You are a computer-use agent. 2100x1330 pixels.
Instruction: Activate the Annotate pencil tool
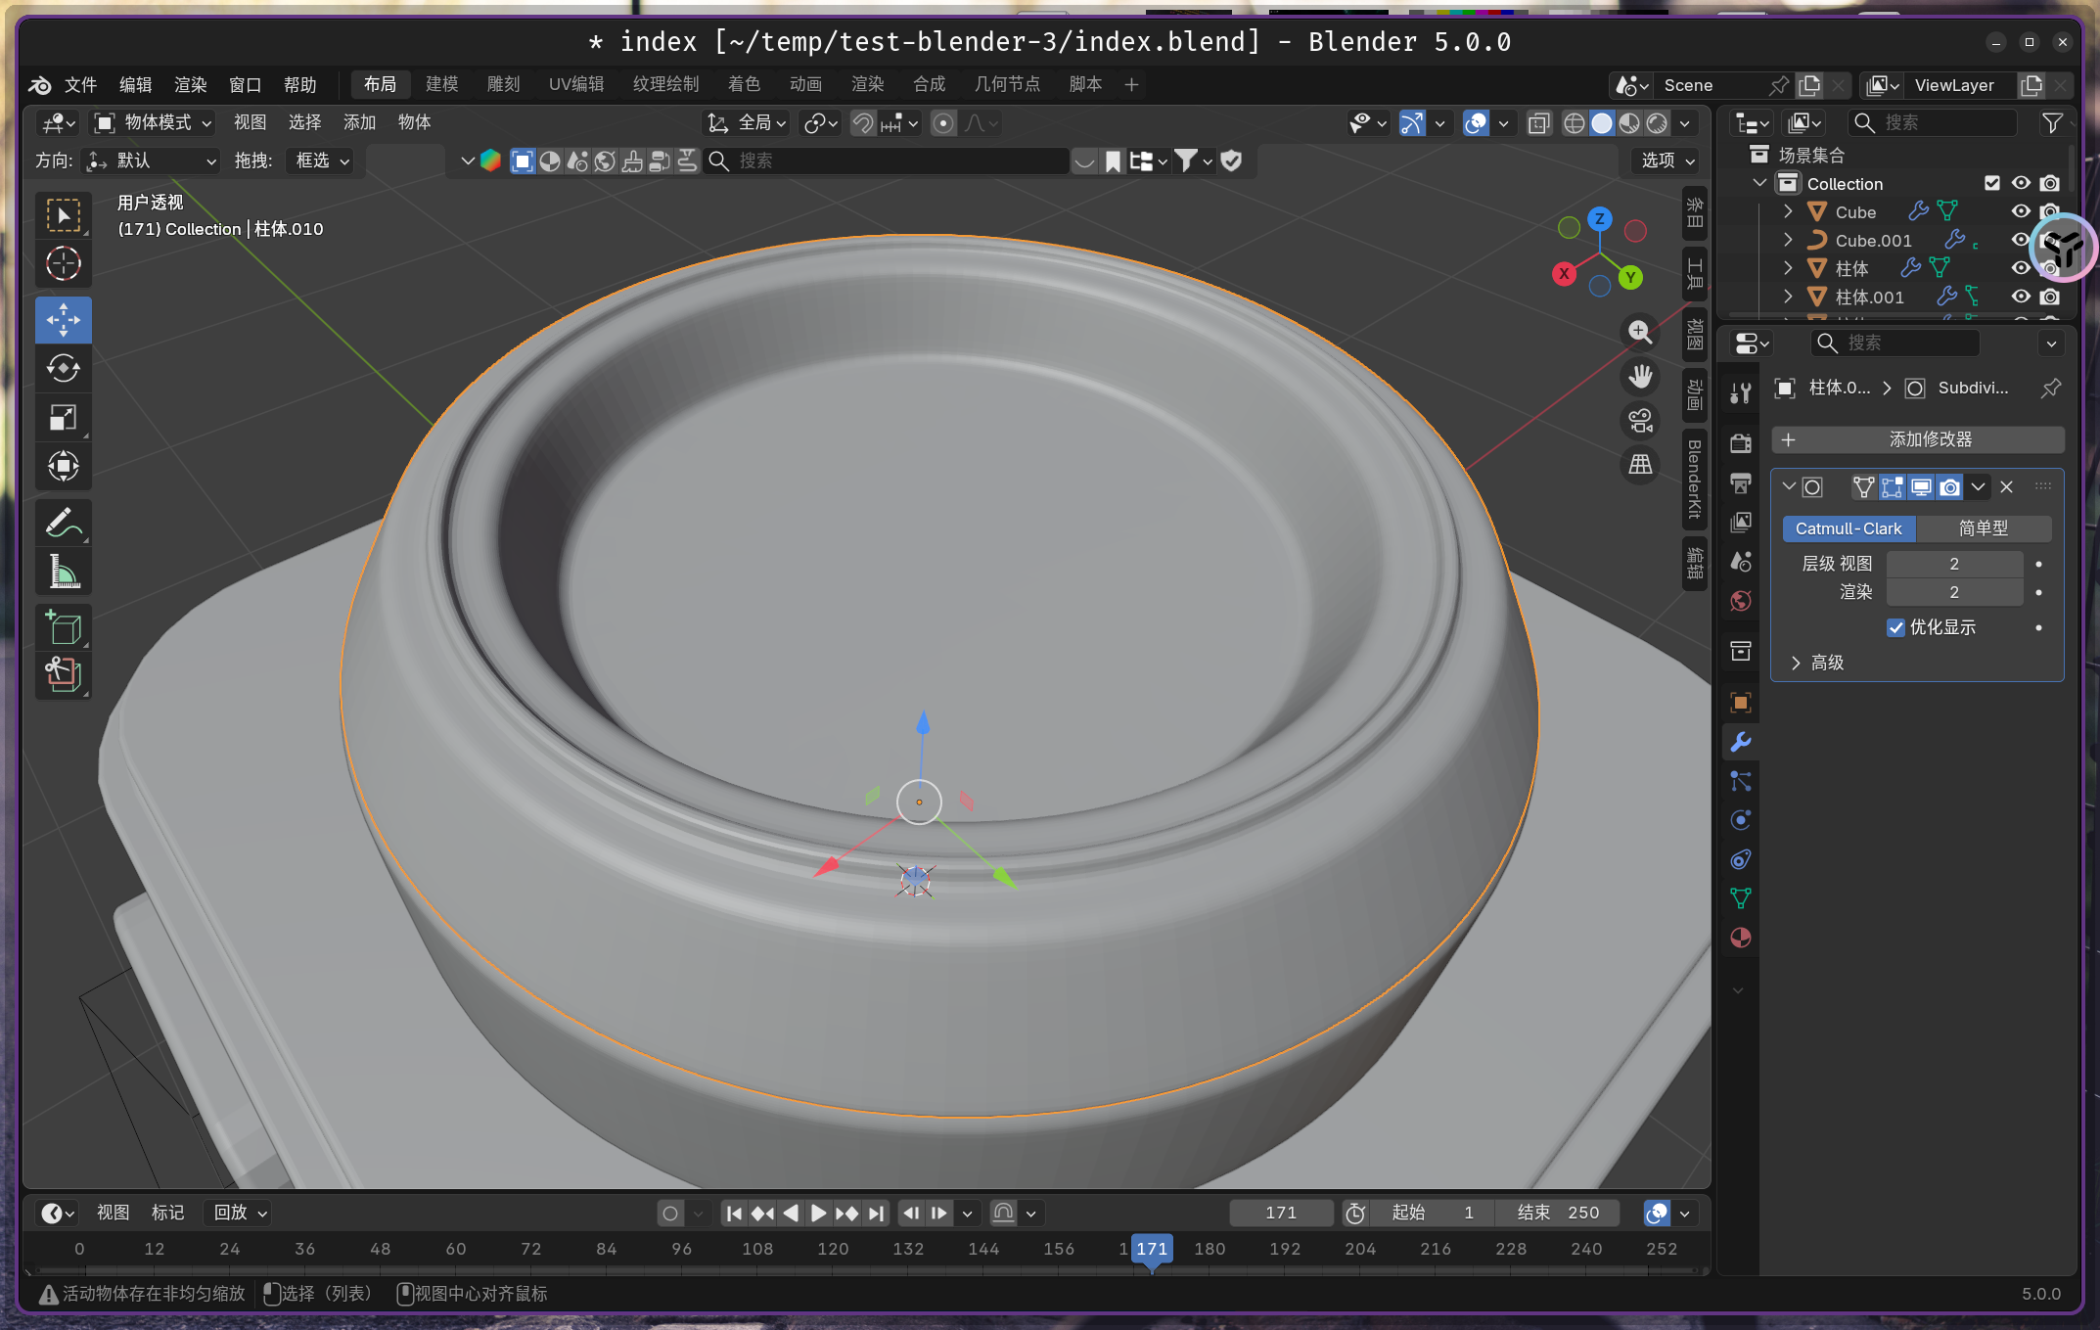click(x=64, y=523)
